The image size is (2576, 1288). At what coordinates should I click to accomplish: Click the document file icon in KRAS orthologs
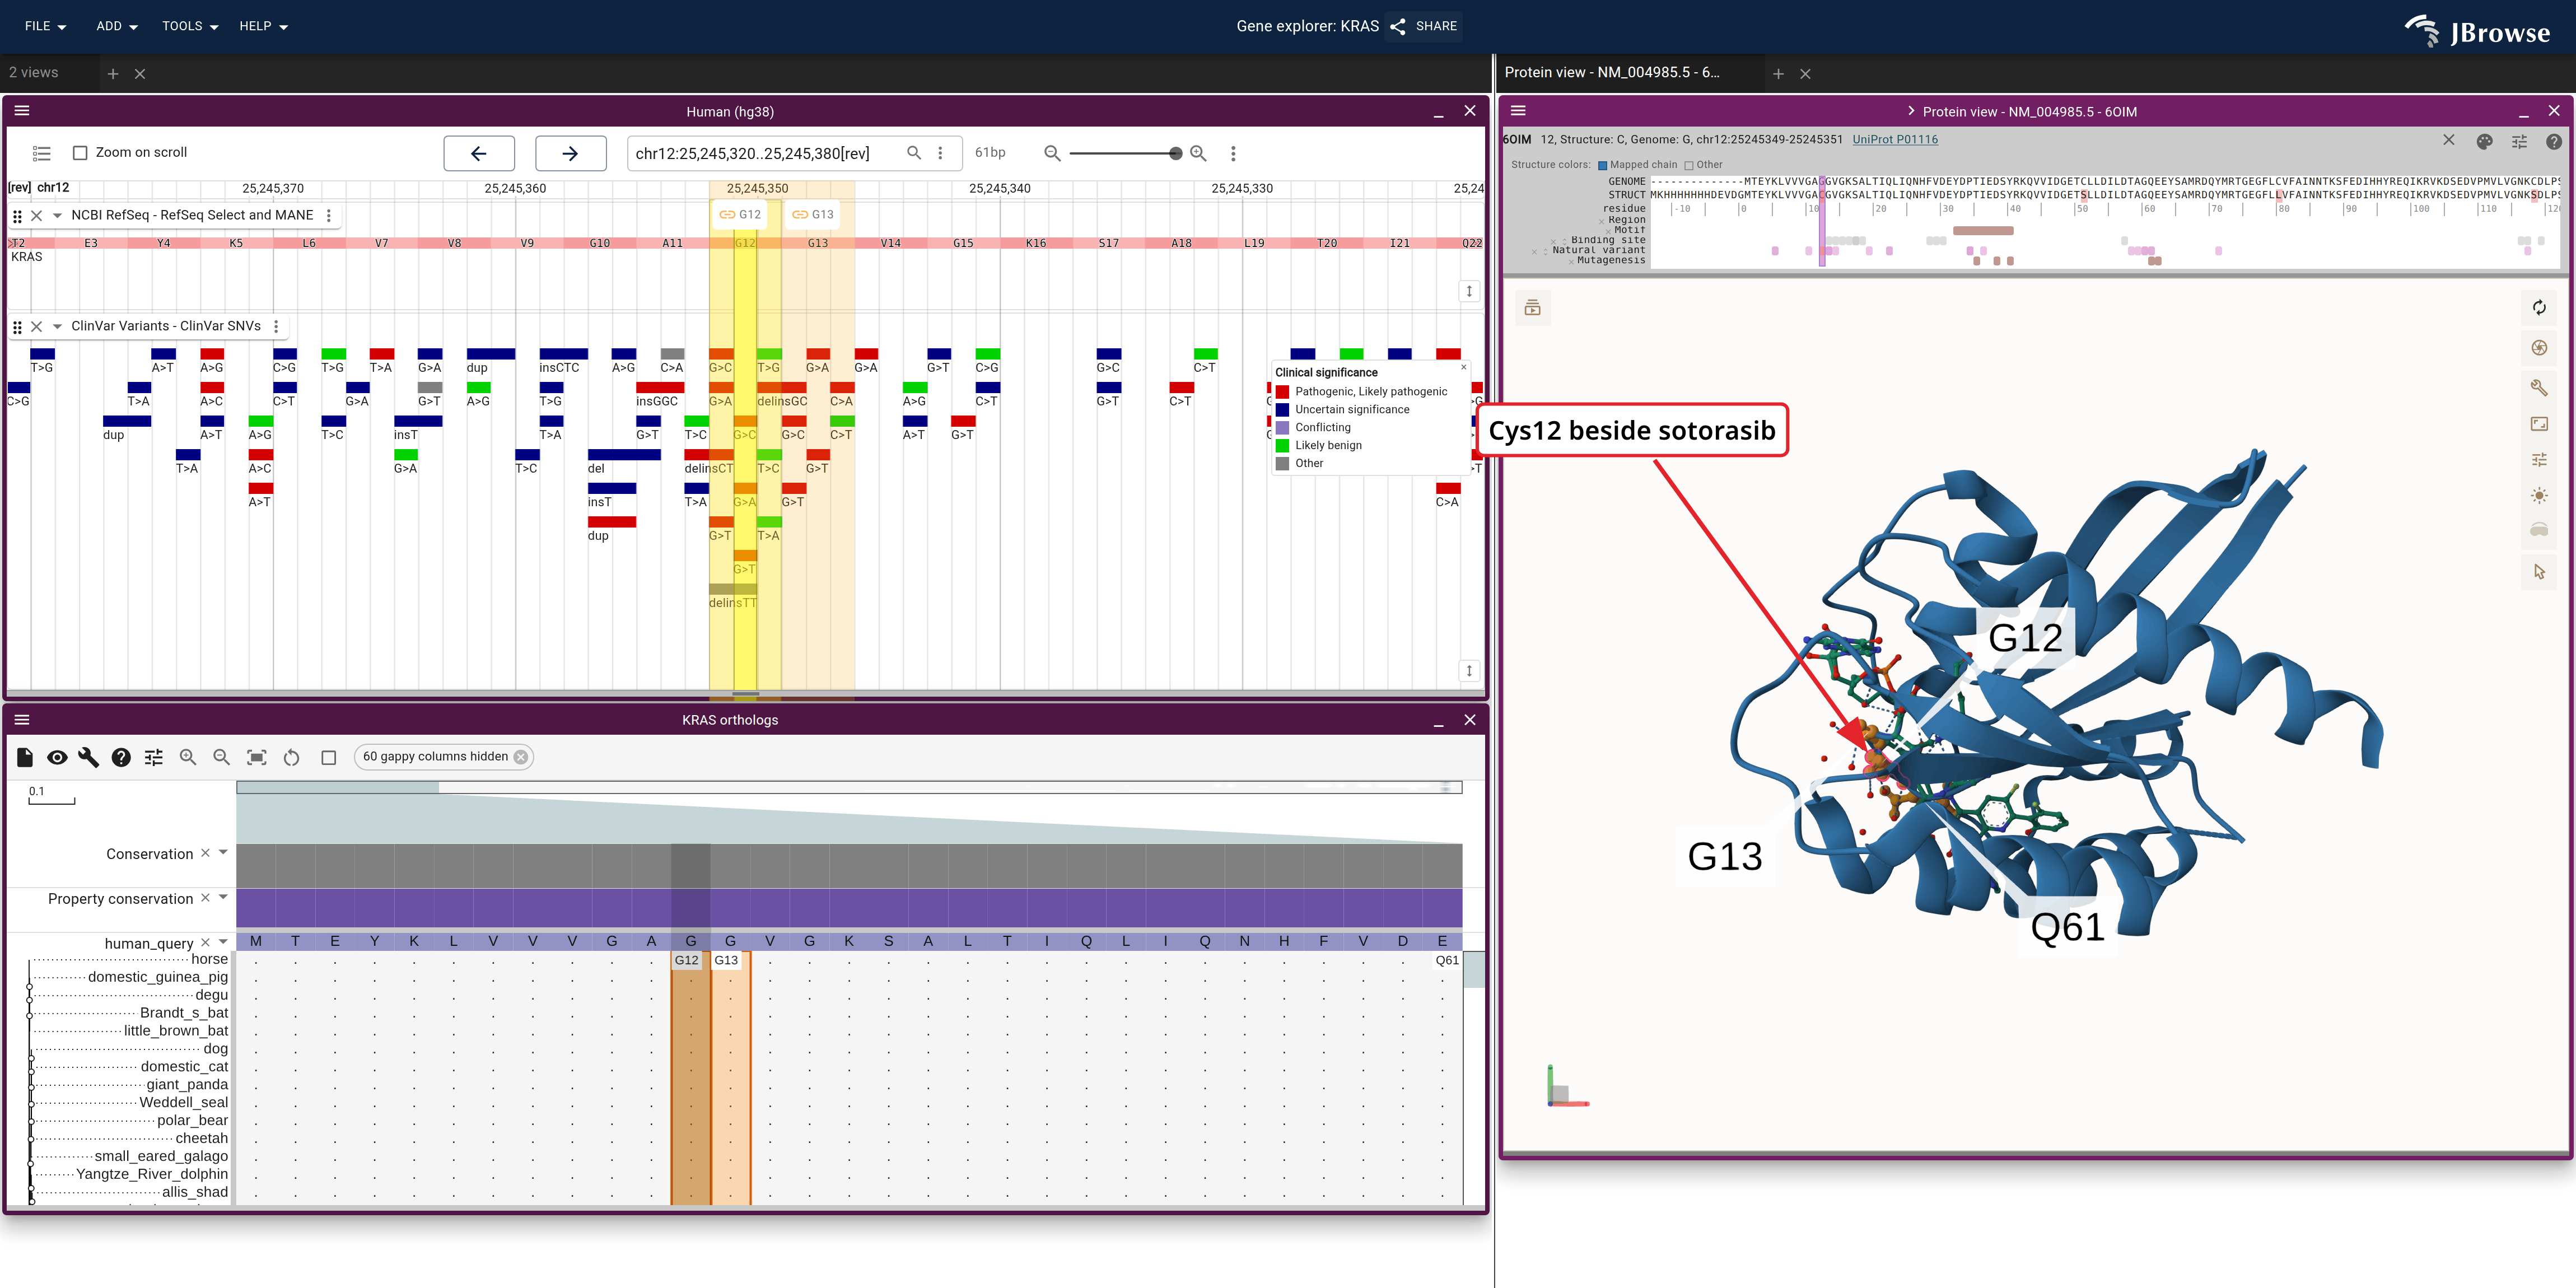[x=25, y=757]
